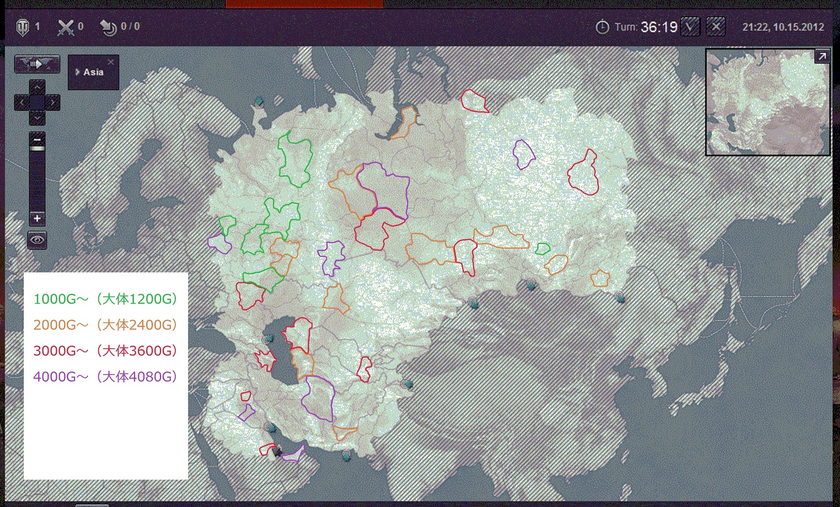This screenshot has width=840, height=507.
Task: Toggle map visibility with the eye button
Action: pyautogui.click(x=37, y=240)
